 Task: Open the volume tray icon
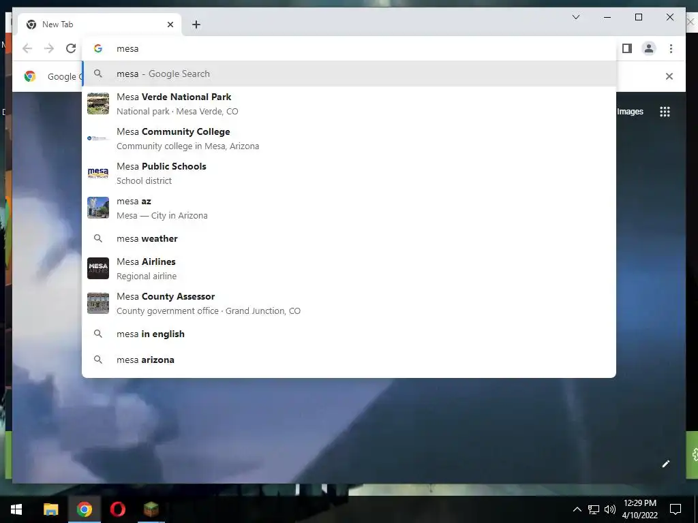click(610, 509)
